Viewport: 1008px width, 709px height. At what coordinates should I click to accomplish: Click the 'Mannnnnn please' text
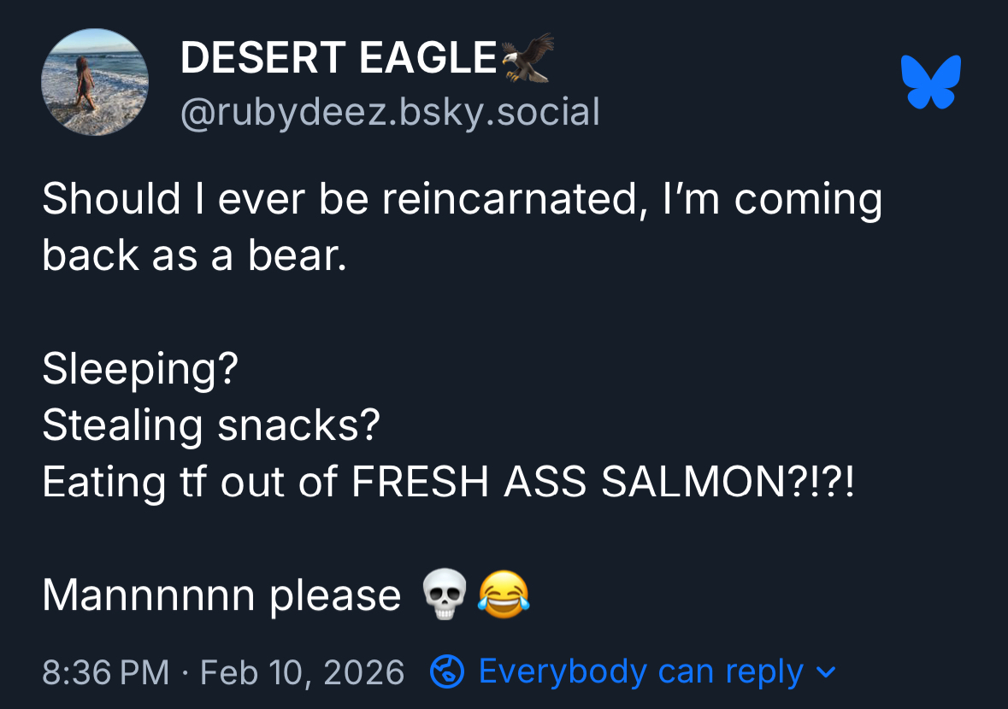pyautogui.click(x=221, y=595)
